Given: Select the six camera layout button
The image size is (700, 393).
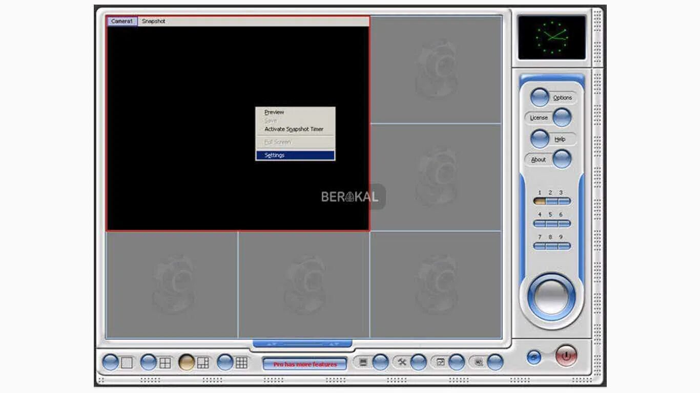Looking at the screenshot, I should pos(187,363).
